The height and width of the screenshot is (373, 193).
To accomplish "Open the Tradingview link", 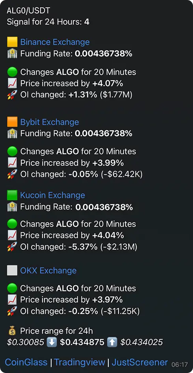I will 80,362.
